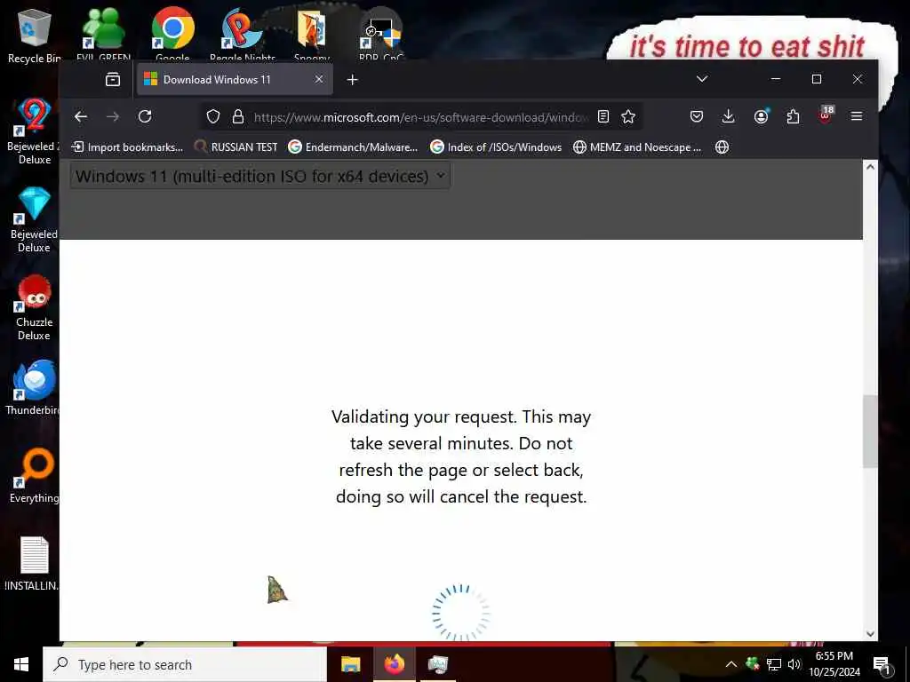Open the Firefox hamburger application menu
The image size is (910, 682).
pos(857,116)
